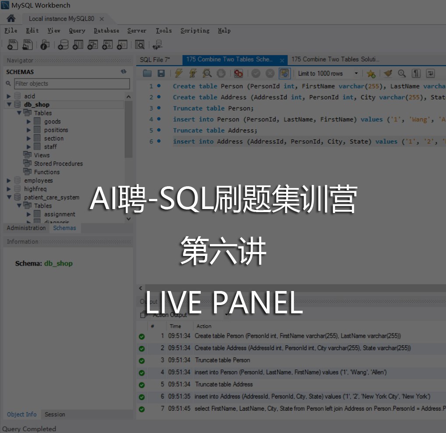This screenshot has width=446, height=433.
Task: Create a new SQL tab for executing queries
Action: pos(12,44)
